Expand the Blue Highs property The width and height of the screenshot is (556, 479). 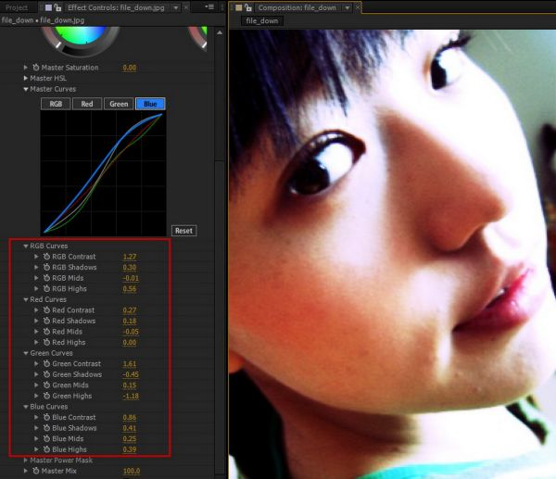click(x=36, y=448)
